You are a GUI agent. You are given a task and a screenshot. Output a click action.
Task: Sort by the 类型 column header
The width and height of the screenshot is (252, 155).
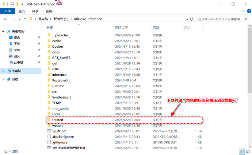[x=156, y=27]
